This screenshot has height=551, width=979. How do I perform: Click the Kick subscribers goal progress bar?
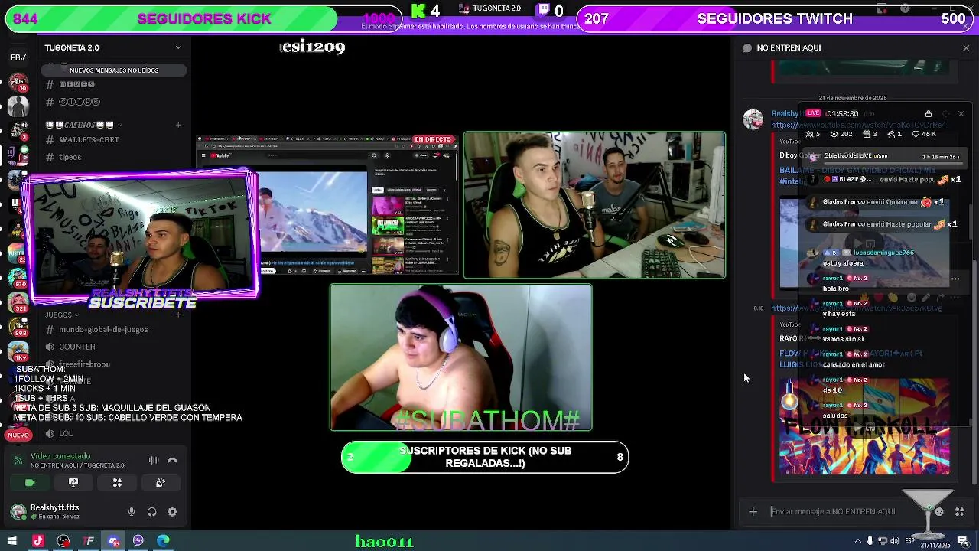tap(485, 457)
